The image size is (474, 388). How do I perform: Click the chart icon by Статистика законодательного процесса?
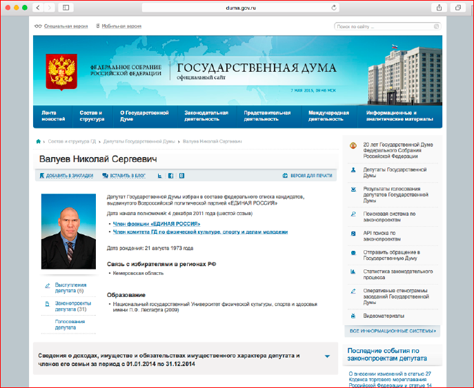point(353,272)
